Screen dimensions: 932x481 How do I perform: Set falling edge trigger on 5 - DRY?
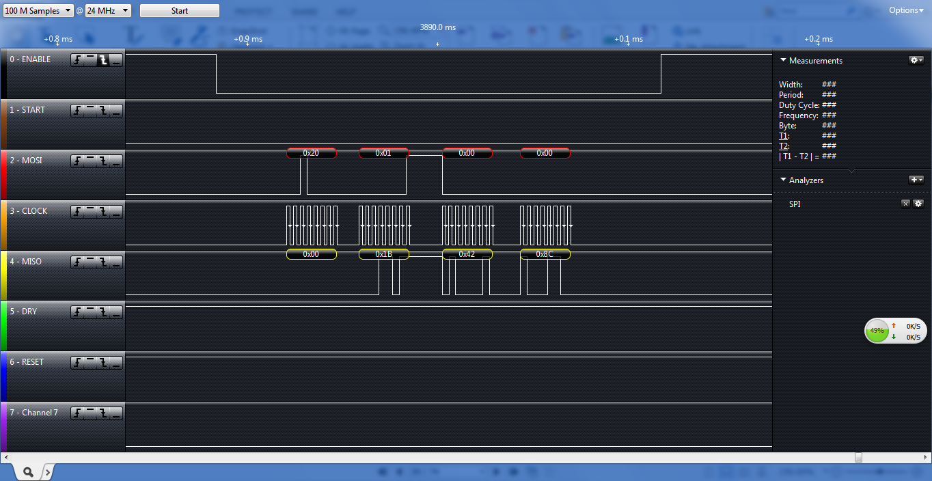(x=103, y=312)
